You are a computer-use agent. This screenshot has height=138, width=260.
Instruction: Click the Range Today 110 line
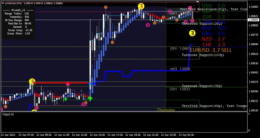(17, 14)
